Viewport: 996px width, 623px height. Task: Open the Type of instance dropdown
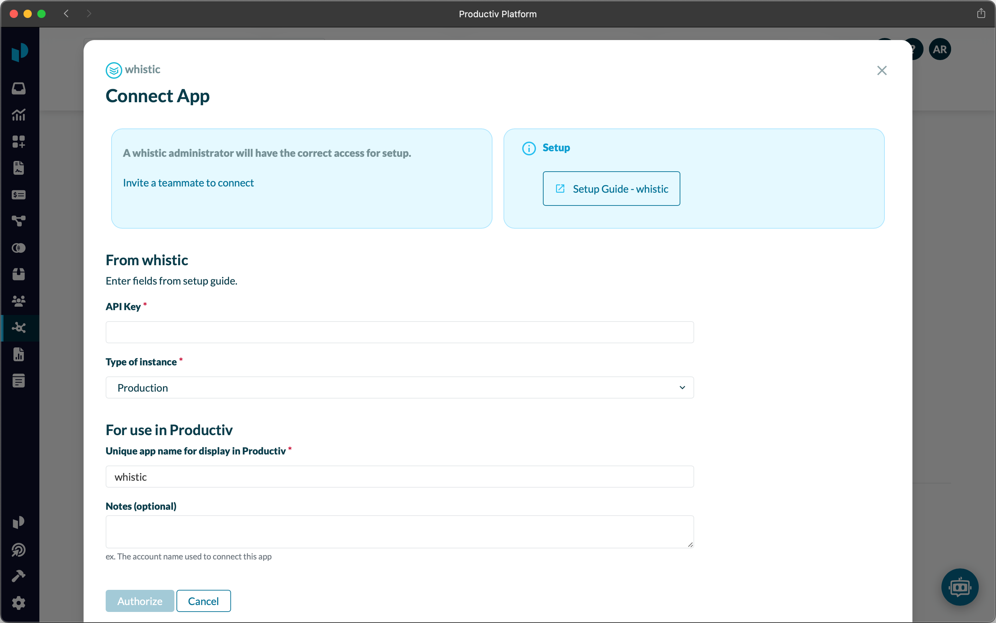pos(399,387)
